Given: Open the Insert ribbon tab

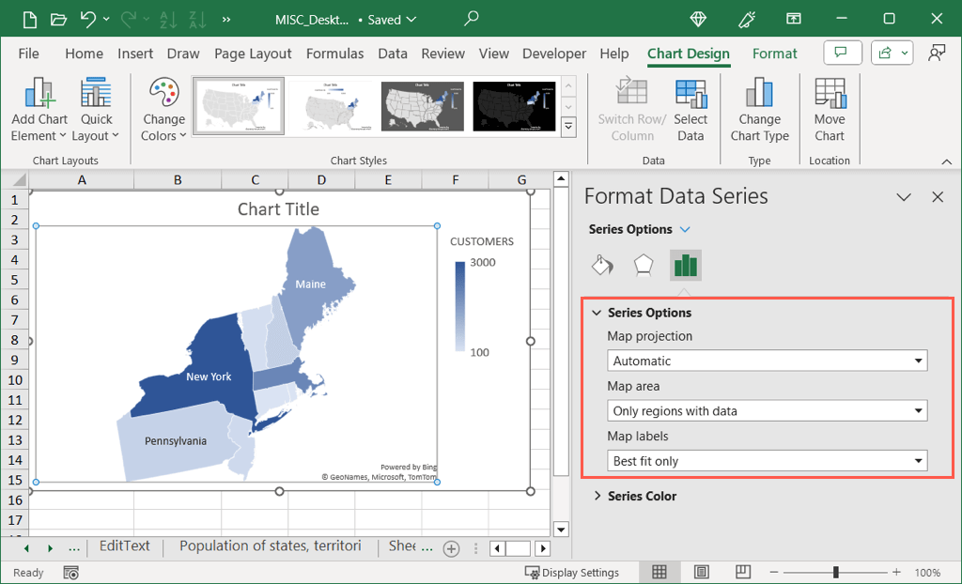Looking at the screenshot, I should point(135,54).
